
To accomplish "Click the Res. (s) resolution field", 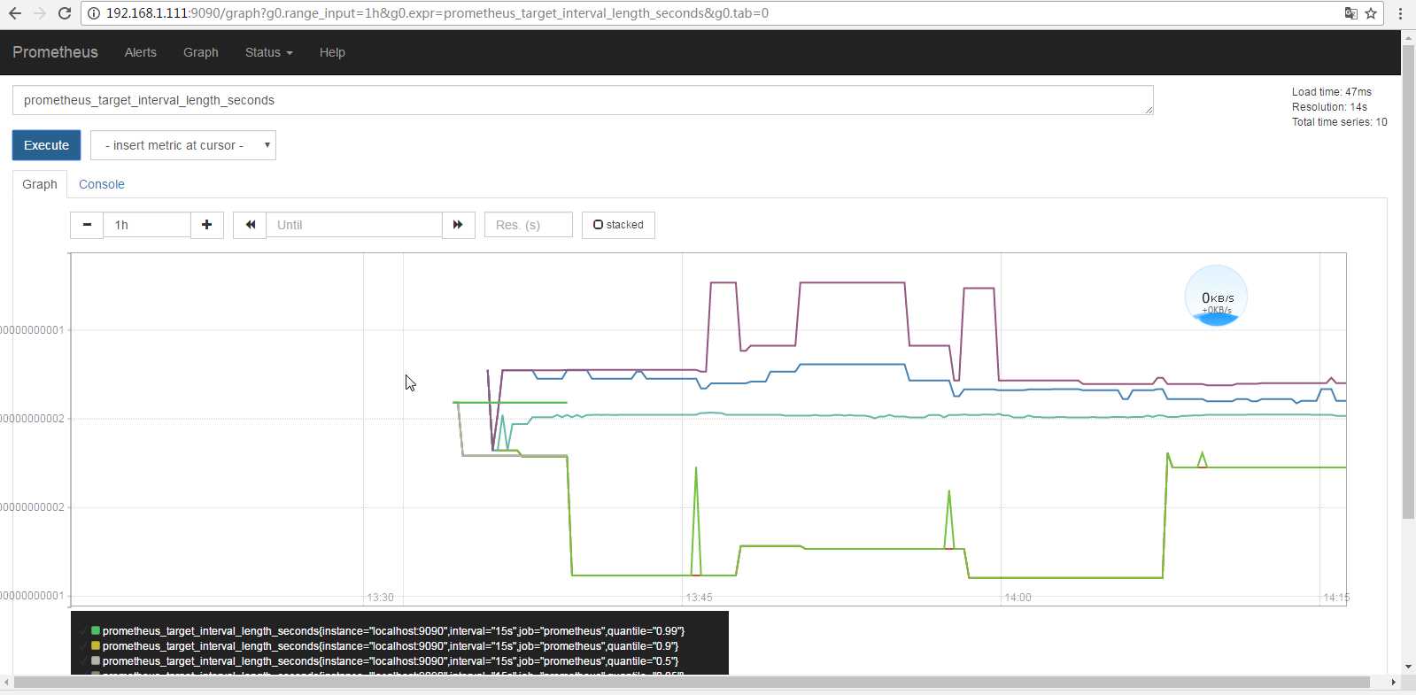I will click(x=529, y=225).
